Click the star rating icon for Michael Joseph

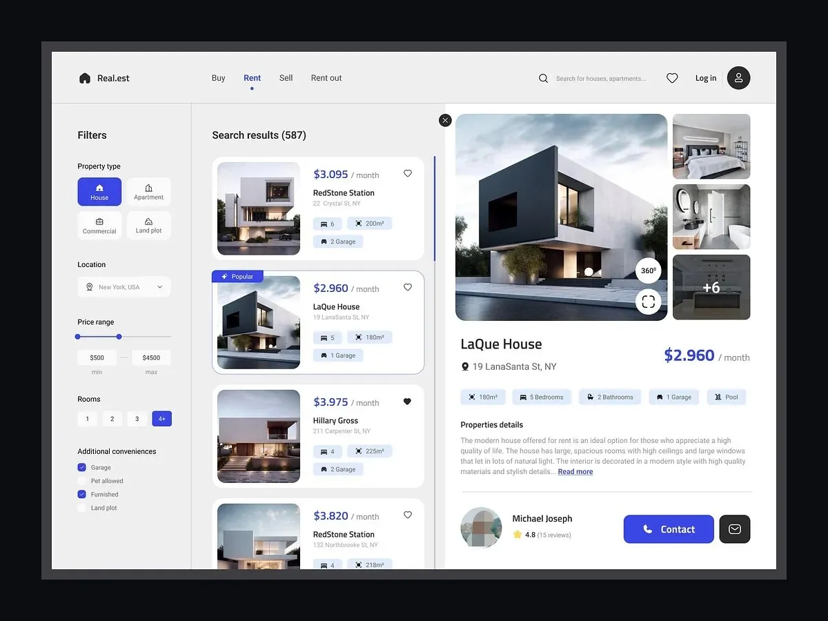(517, 534)
